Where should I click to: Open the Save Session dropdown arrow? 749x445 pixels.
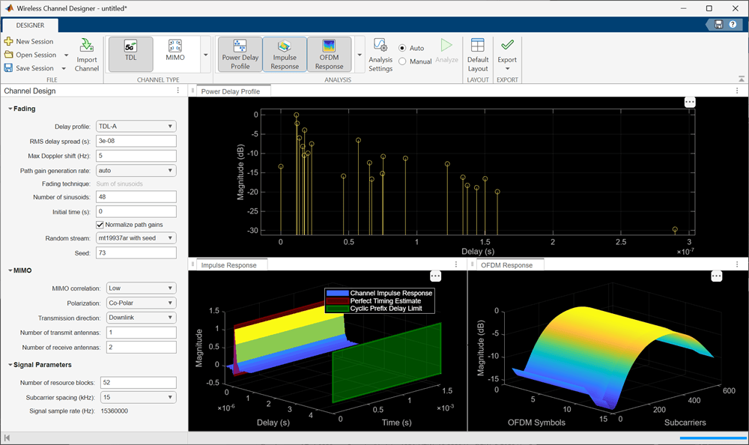pos(64,68)
